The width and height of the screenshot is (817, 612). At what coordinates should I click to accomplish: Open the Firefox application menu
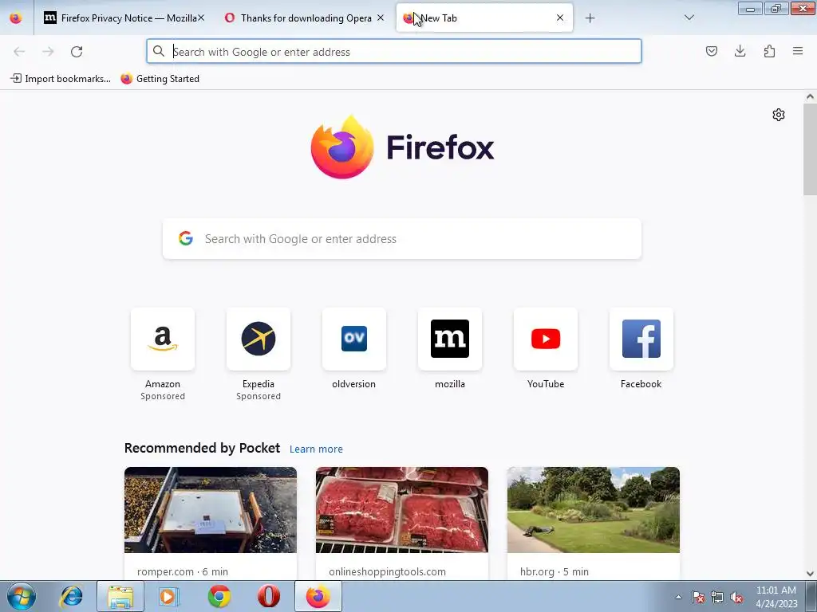click(798, 51)
